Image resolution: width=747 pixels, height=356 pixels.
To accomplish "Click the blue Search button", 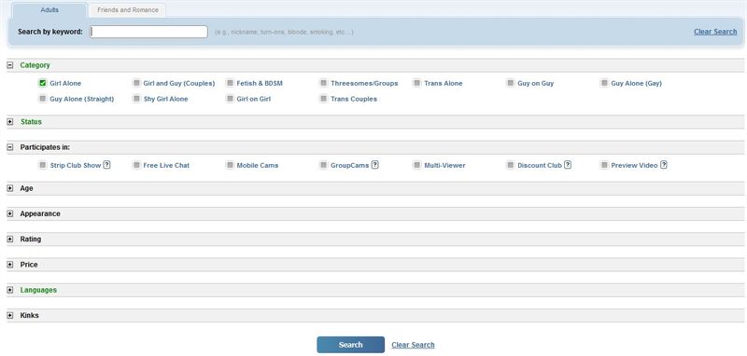I will [x=351, y=345].
